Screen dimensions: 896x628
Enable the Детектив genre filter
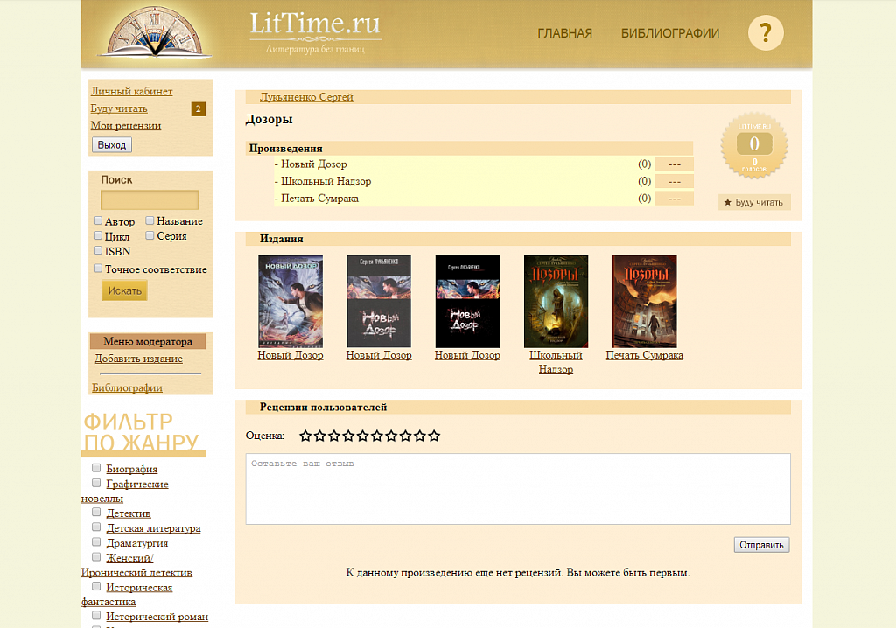(96, 513)
